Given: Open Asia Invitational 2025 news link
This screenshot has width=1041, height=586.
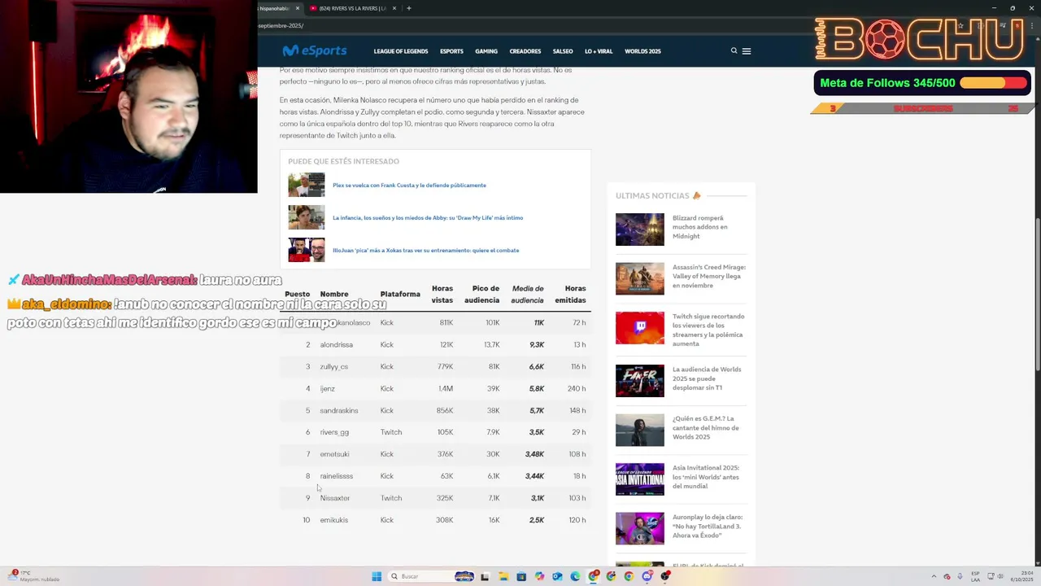Looking at the screenshot, I should (705, 477).
